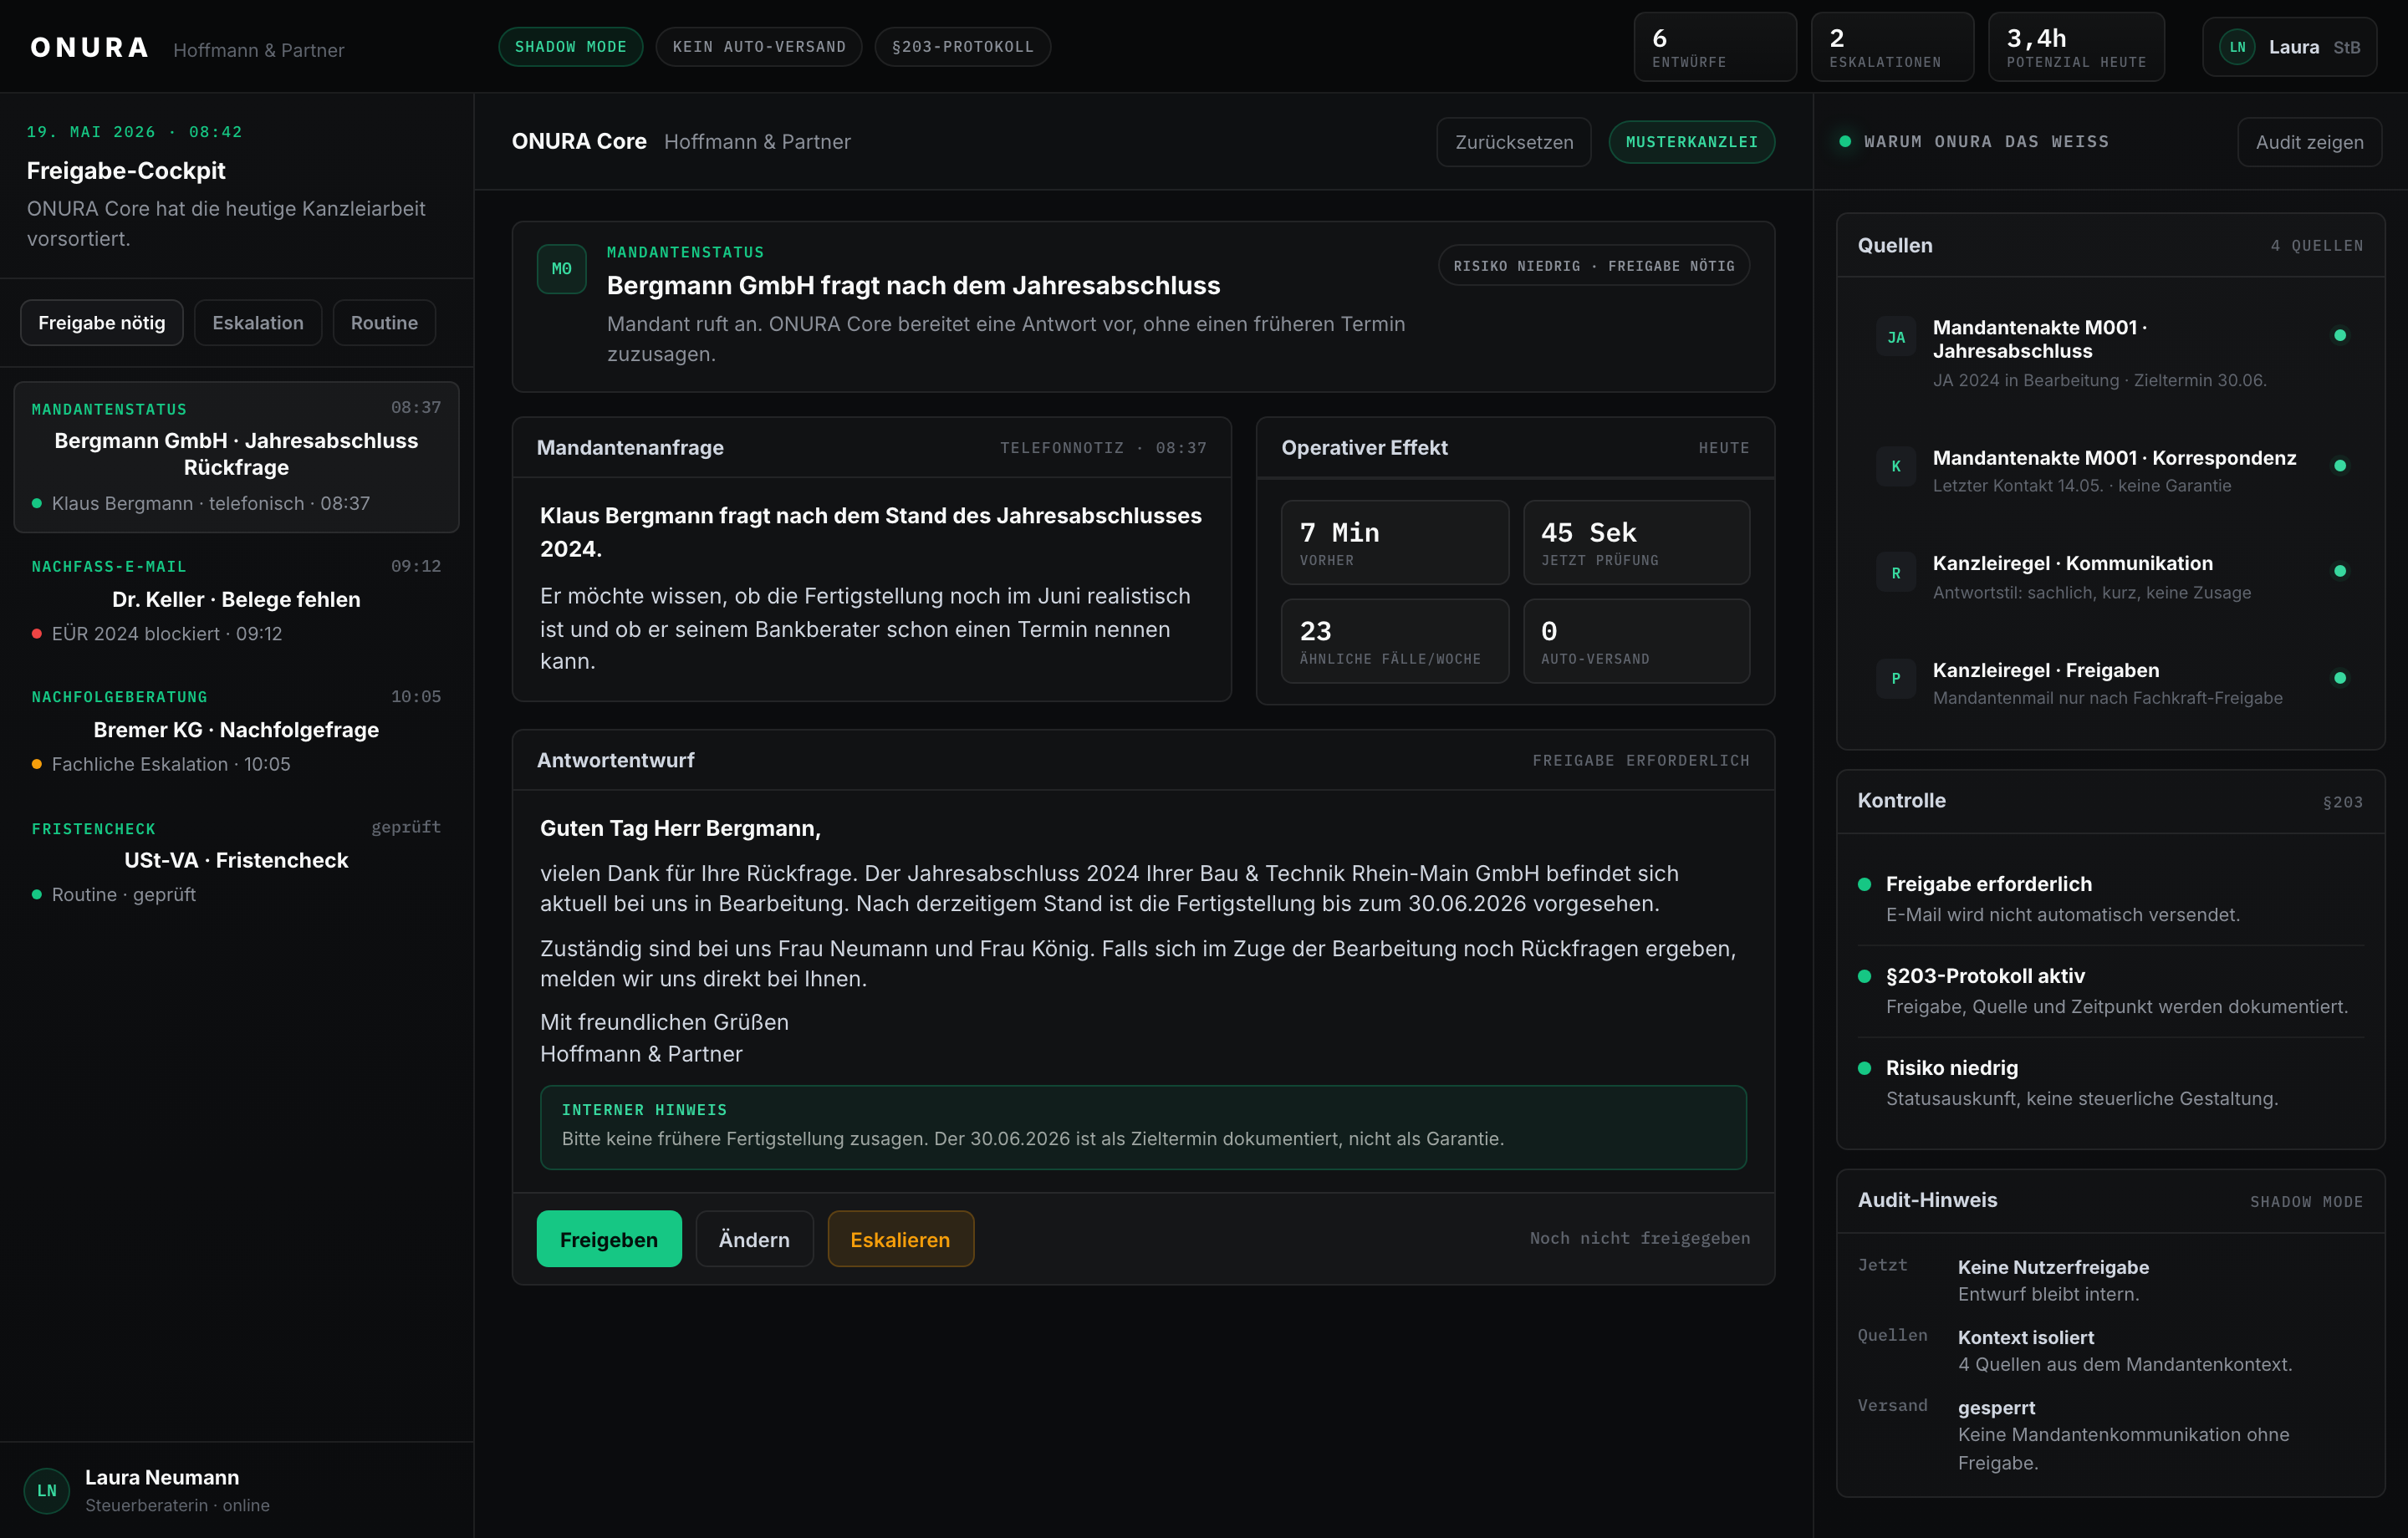The image size is (2408, 1538).
Task: Click the §203-Protokoll pill
Action: coord(963,47)
